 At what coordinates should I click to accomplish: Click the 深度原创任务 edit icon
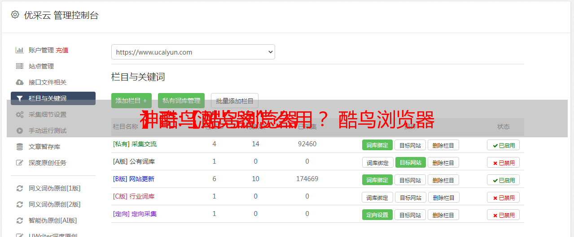19,163
